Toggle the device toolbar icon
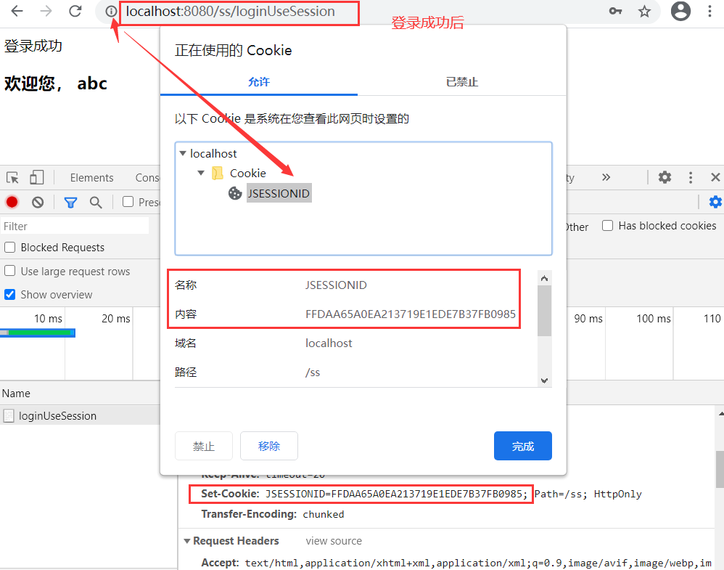 coord(37,177)
